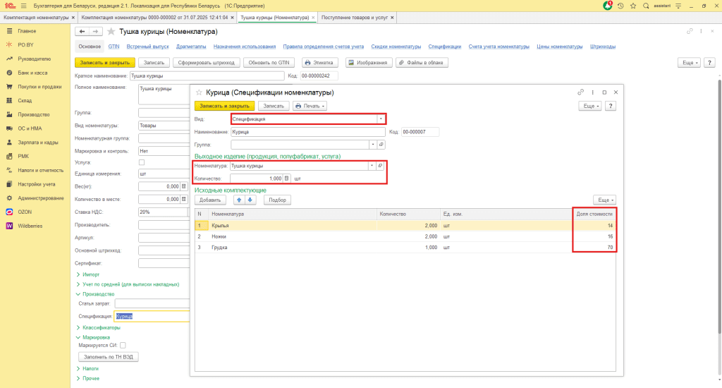
Task: Click Записать и закрыть in Курица dialog
Action: point(224,106)
